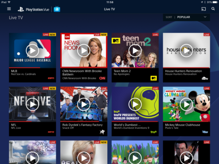This screenshot has height=164, width=219.
Task: Play CNN Newsroom With Brooke Baldwin
Action: (x=84, y=51)
